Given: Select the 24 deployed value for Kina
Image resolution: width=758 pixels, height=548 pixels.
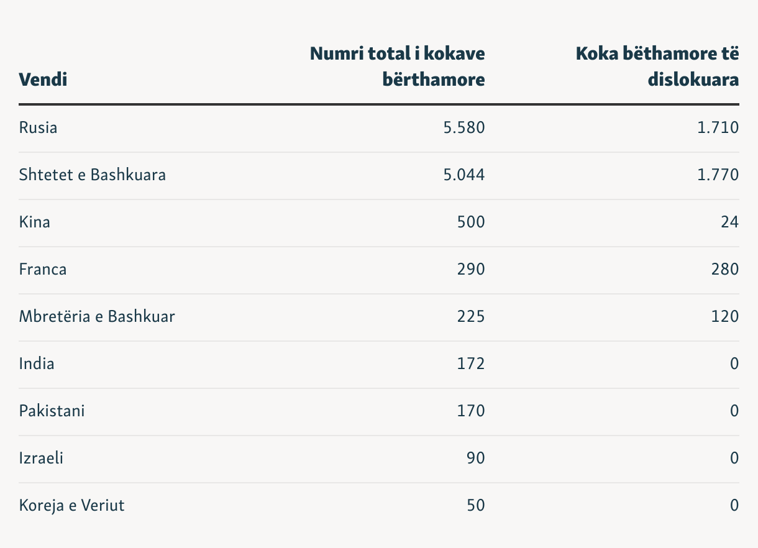Looking at the screenshot, I should click(x=730, y=222).
